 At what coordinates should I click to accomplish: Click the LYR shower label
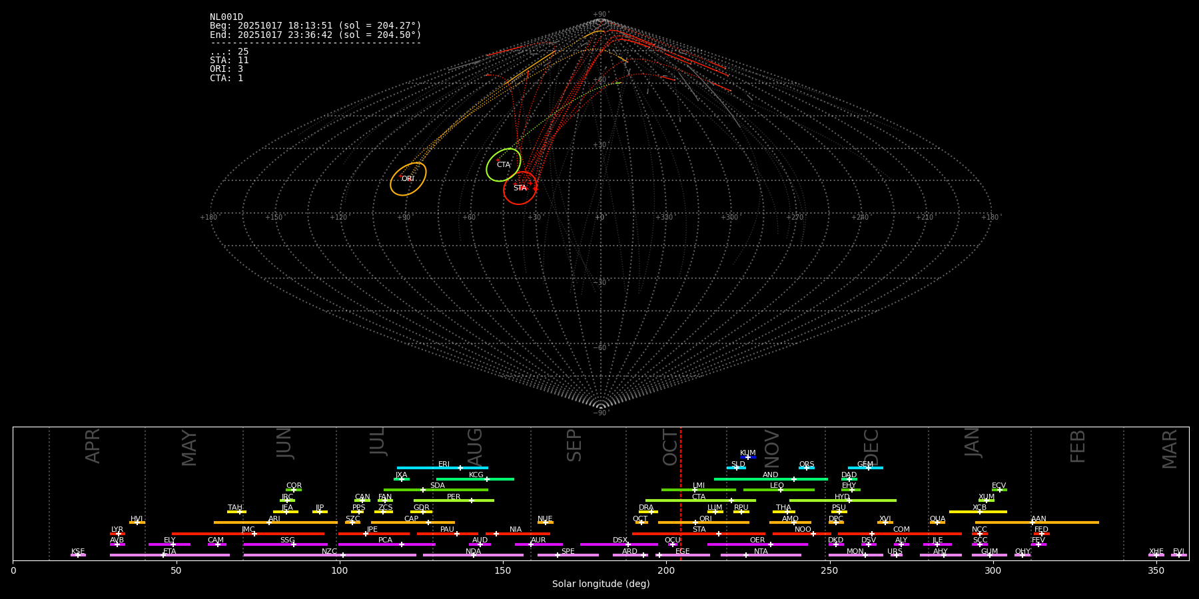point(117,530)
